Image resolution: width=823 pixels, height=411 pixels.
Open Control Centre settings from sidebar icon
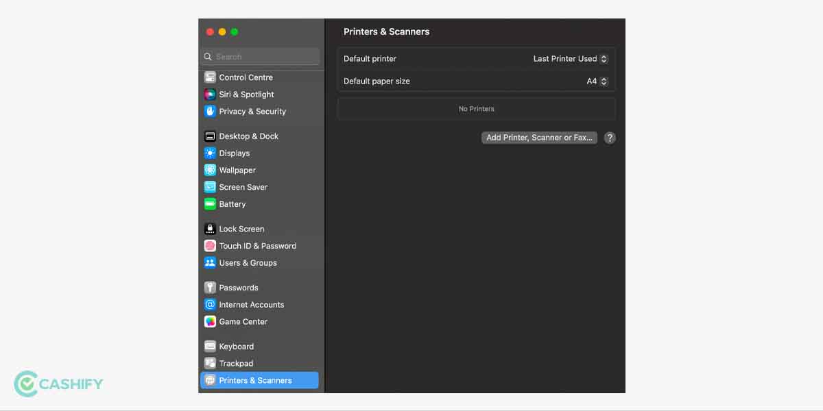point(210,77)
